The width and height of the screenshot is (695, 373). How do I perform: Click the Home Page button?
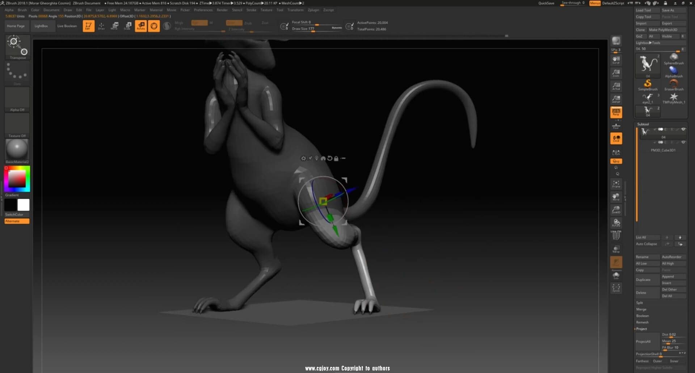[x=16, y=26]
